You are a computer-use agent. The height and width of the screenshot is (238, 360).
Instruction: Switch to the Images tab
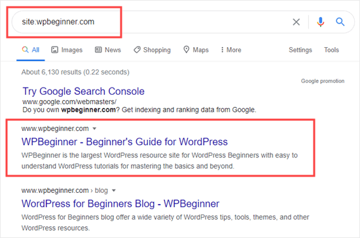tap(67, 50)
